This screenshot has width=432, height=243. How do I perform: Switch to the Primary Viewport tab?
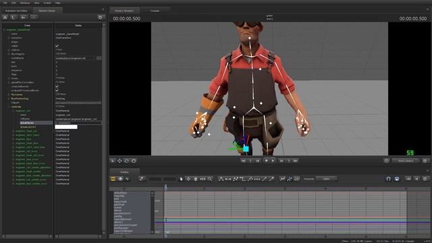pyautogui.click(x=124, y=11)
